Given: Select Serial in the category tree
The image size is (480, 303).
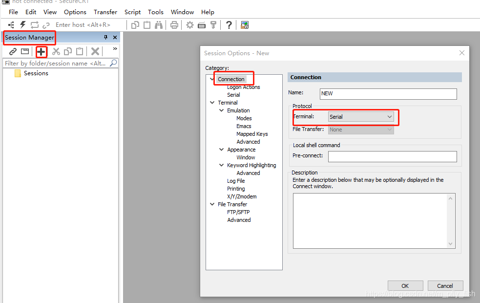Looking at the screenshot, I should [233, 95].
